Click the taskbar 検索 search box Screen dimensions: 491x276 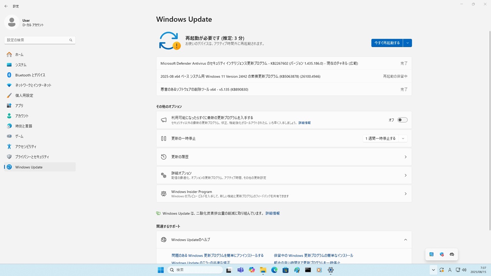(x=195, y=270)
